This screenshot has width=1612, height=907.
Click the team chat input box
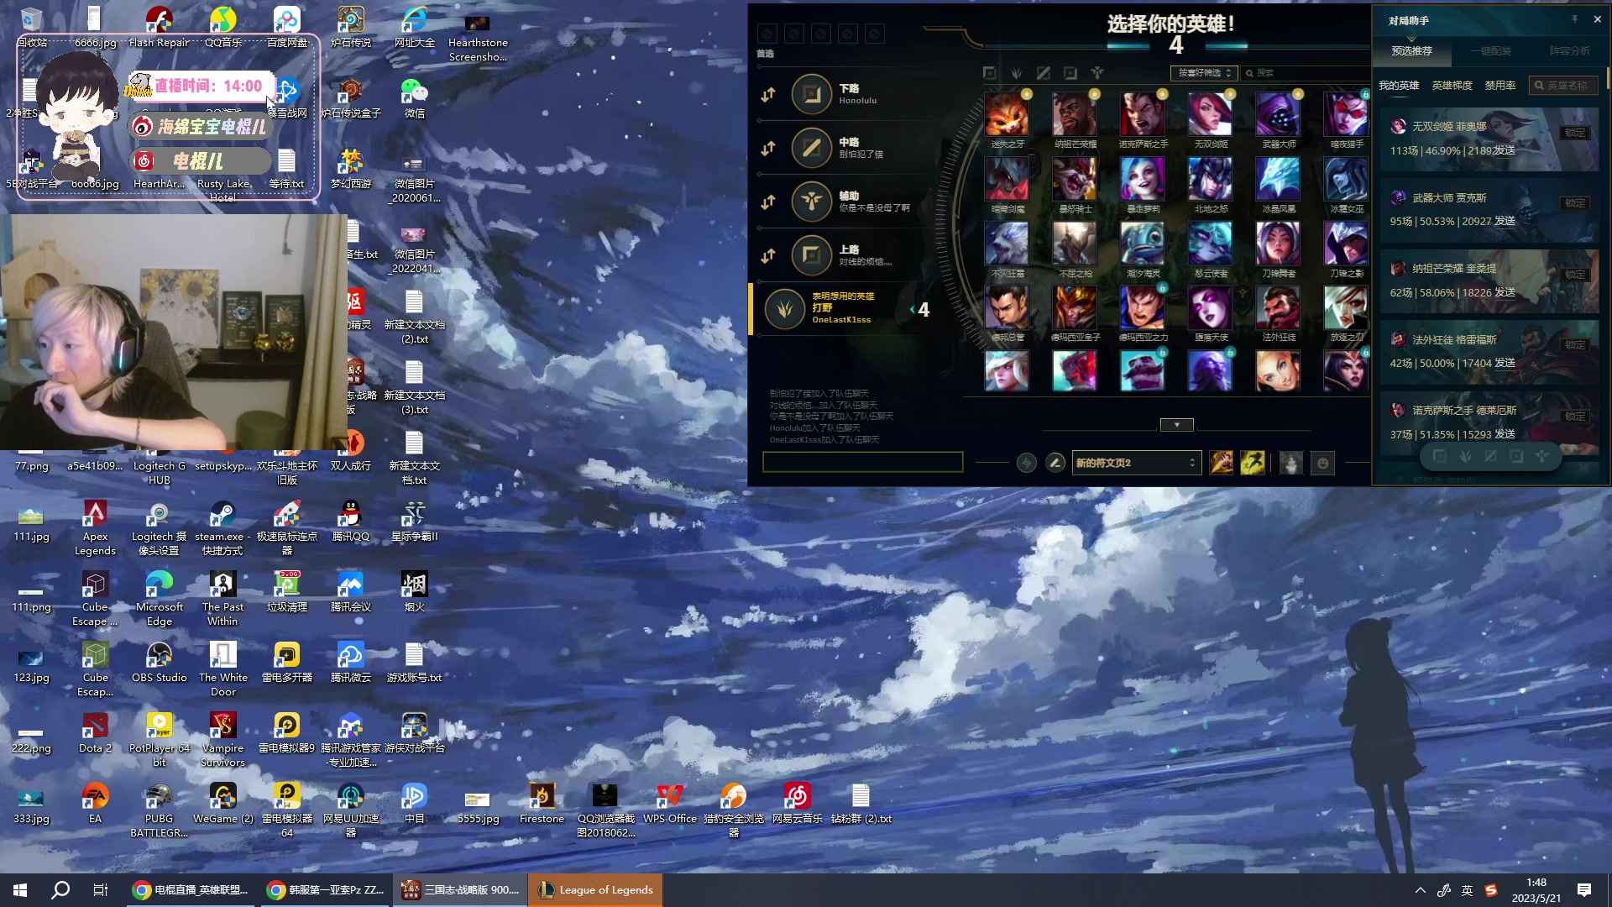click(x=862, y=462)
